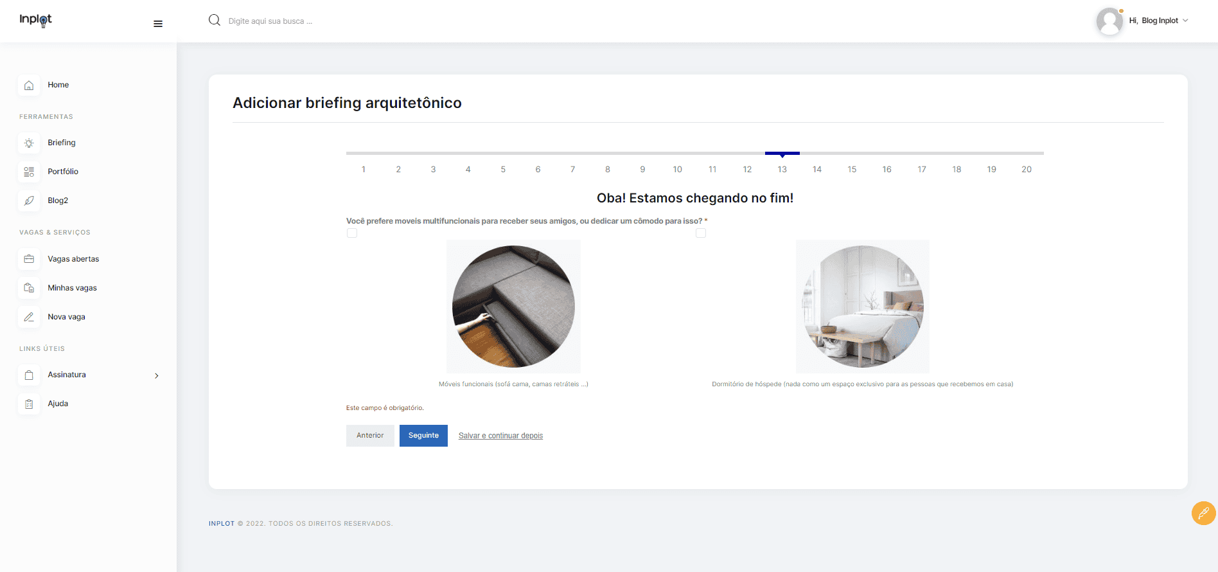
Task: Jump to step 1 in progress bar
Action: pos(364,169)
